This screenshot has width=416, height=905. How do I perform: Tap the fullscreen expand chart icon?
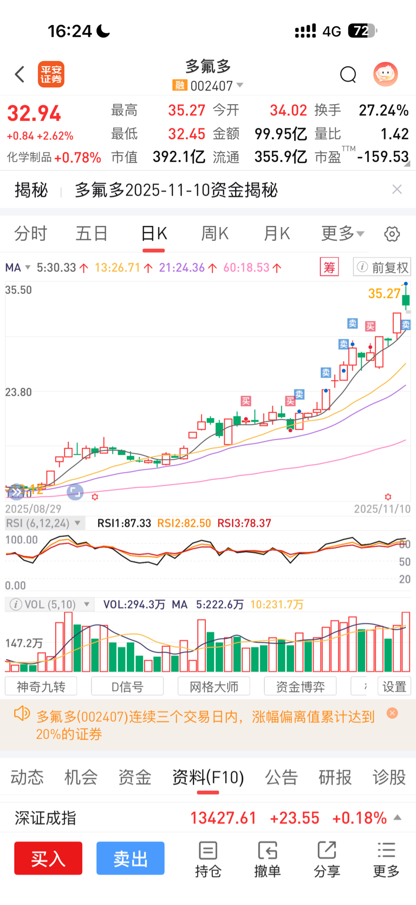[x=75, y=492]
